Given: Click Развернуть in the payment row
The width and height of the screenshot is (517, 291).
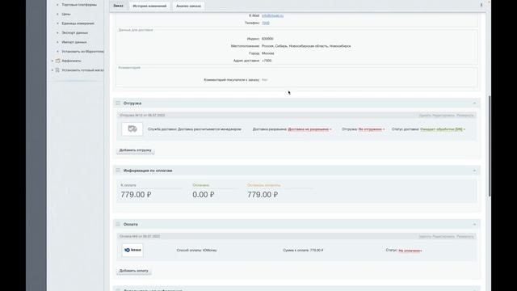Looking at the screenshot, I should click(x=465, y=237).
